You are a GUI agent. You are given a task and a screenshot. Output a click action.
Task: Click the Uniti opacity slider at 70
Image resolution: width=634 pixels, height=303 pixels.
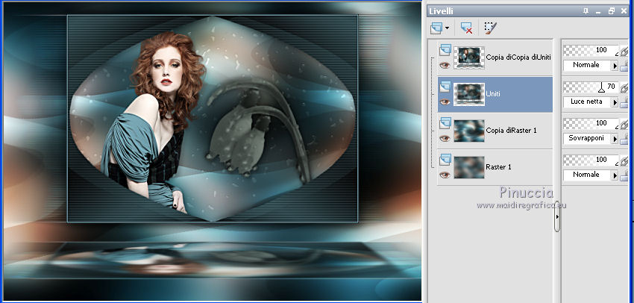coord(601,87)
